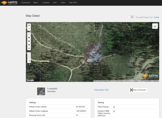Open the Info dropdown menu
The image size is (162, 118).
tap(55, 3)
